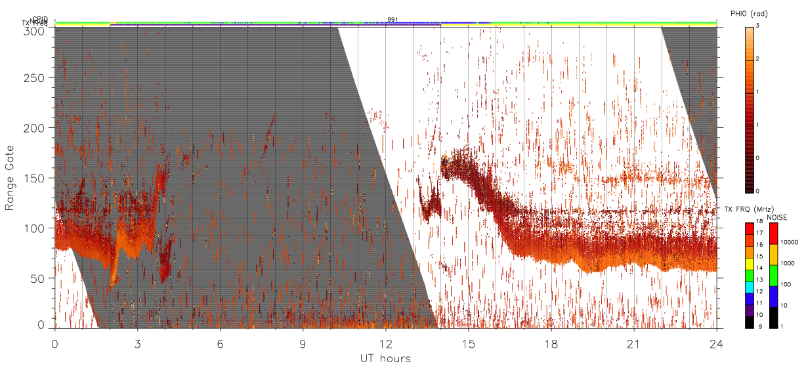
Task: Click the blue NOISE swatch between 10 and 100
Action: 774,297
